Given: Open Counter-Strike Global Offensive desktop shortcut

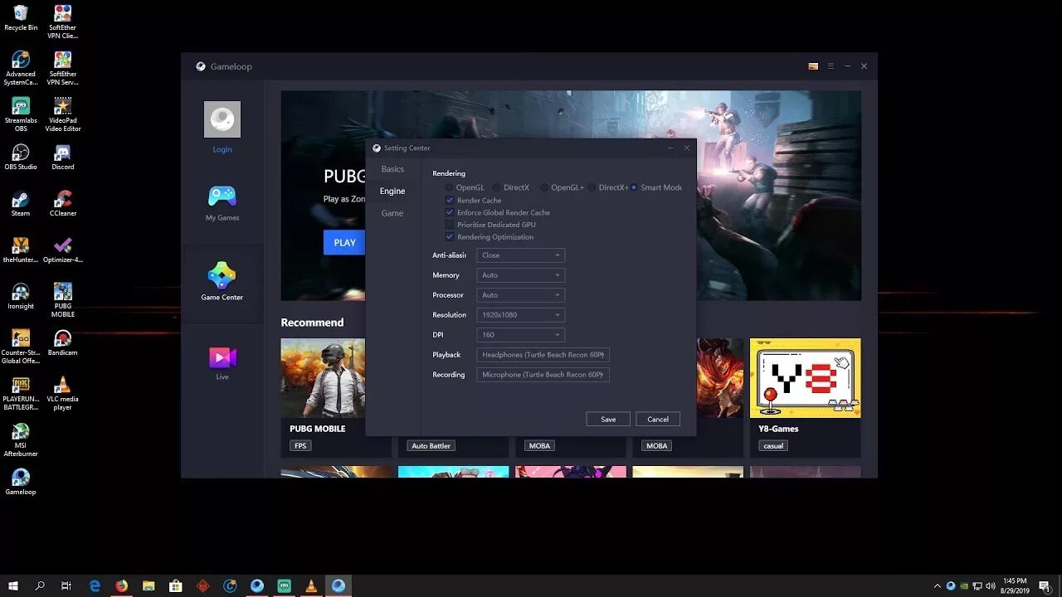Looking at the screenshot, I should point(21,347).
